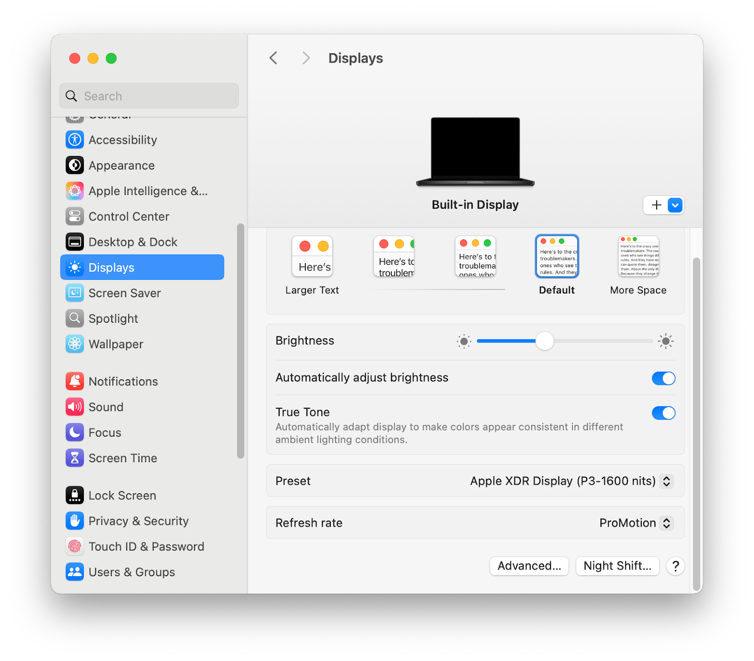Viewport: 754px width, 661px height.
Task: Select the Default resolution option
Action: coord(557,266)
